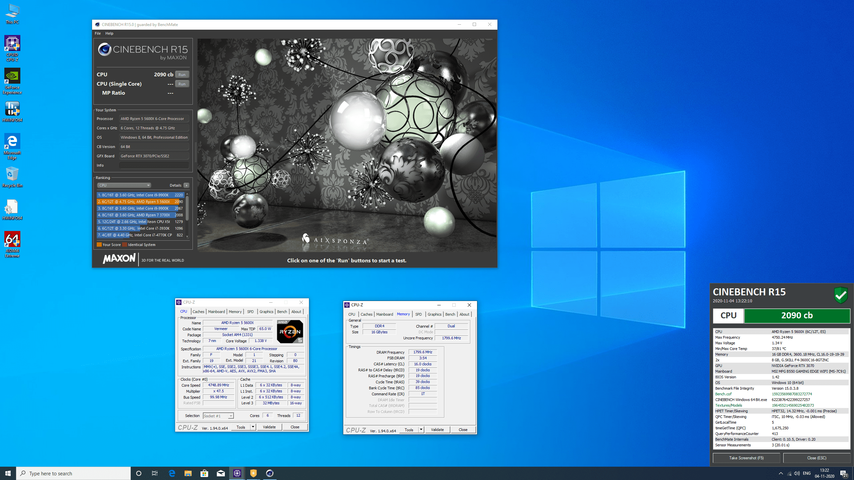854x480 pixels.
Task: Switch to CPU-Z taskbar icon
Action: click(x=237, y=473)
